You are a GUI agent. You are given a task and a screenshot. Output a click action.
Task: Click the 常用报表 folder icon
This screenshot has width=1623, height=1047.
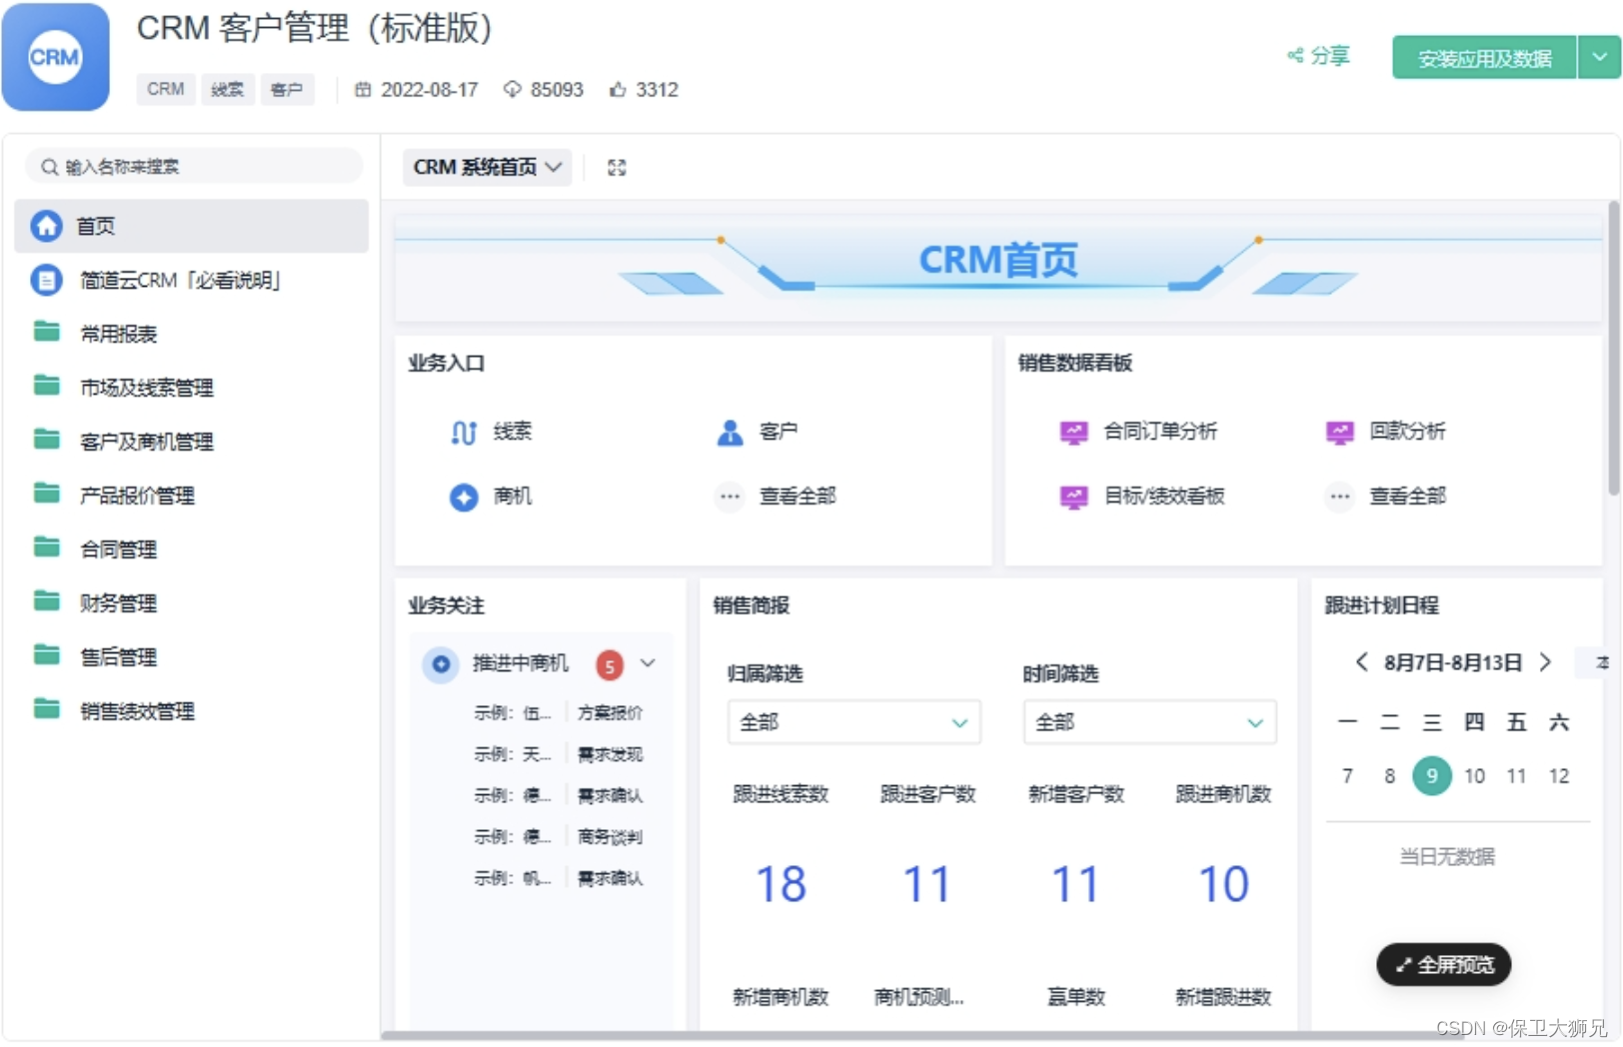coord(46,332)
